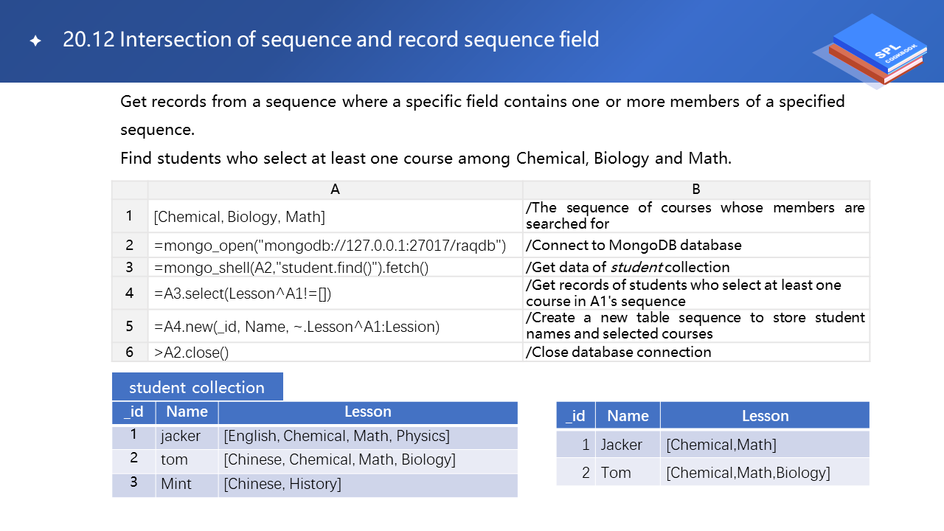944x531 pixels.
Task: Click the A4.new formula cell
Action: click(335, 326)
